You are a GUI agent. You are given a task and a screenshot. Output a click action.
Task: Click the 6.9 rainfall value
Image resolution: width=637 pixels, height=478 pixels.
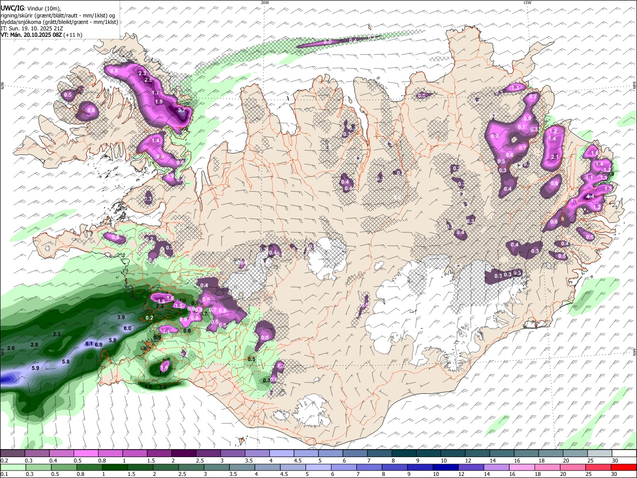(99, 345)
